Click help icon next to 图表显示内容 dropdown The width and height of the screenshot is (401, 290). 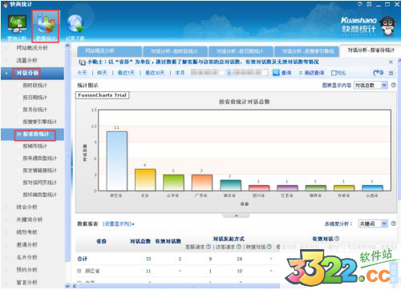point(393,85)
